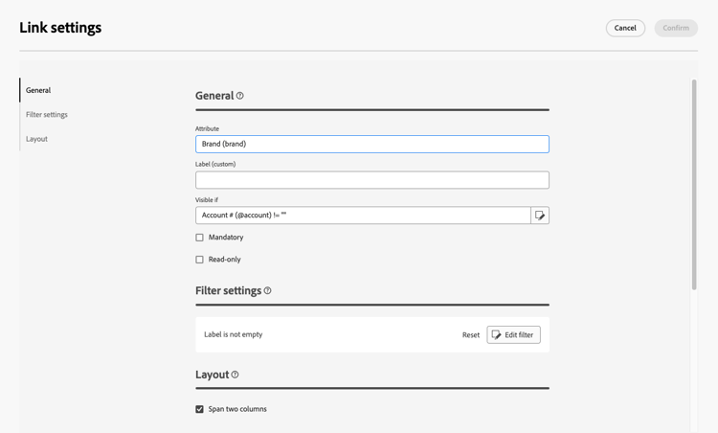Open the Layout sidebar section
718x433 pixels.
[x=37, y=139]
